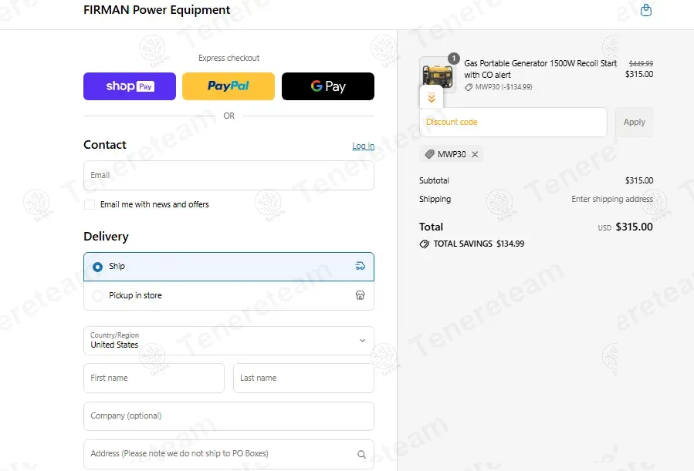
Task: Open the shopping bag cart icon
Action: 646,10
